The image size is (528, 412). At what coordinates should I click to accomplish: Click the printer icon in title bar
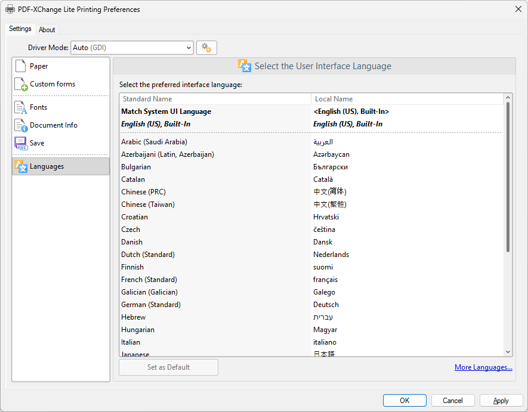click(10, 9)
